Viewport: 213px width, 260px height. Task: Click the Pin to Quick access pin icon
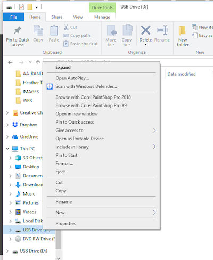tap(18, 30)
